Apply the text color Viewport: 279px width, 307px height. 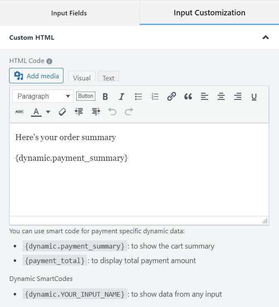click(x=36, y=112)
